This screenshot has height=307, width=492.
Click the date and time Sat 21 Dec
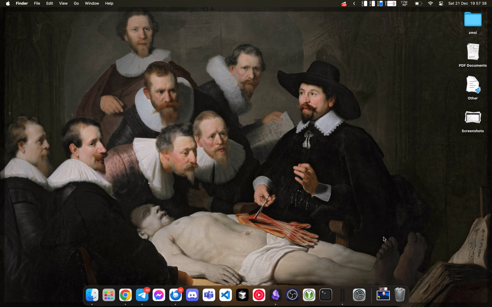[x=467, y=3]
